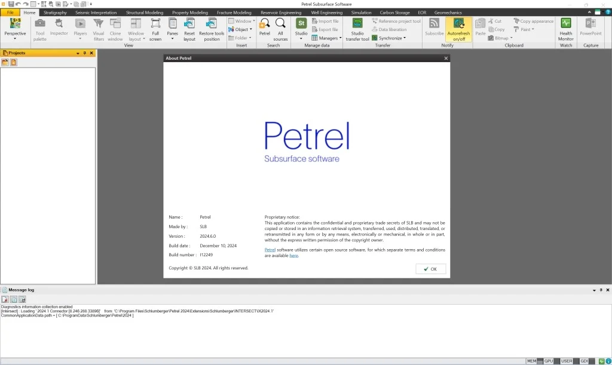Image resolution: width=612 pixels, height=365 pixels.
Task: Open the File menu
Action: tap(10, 12)
